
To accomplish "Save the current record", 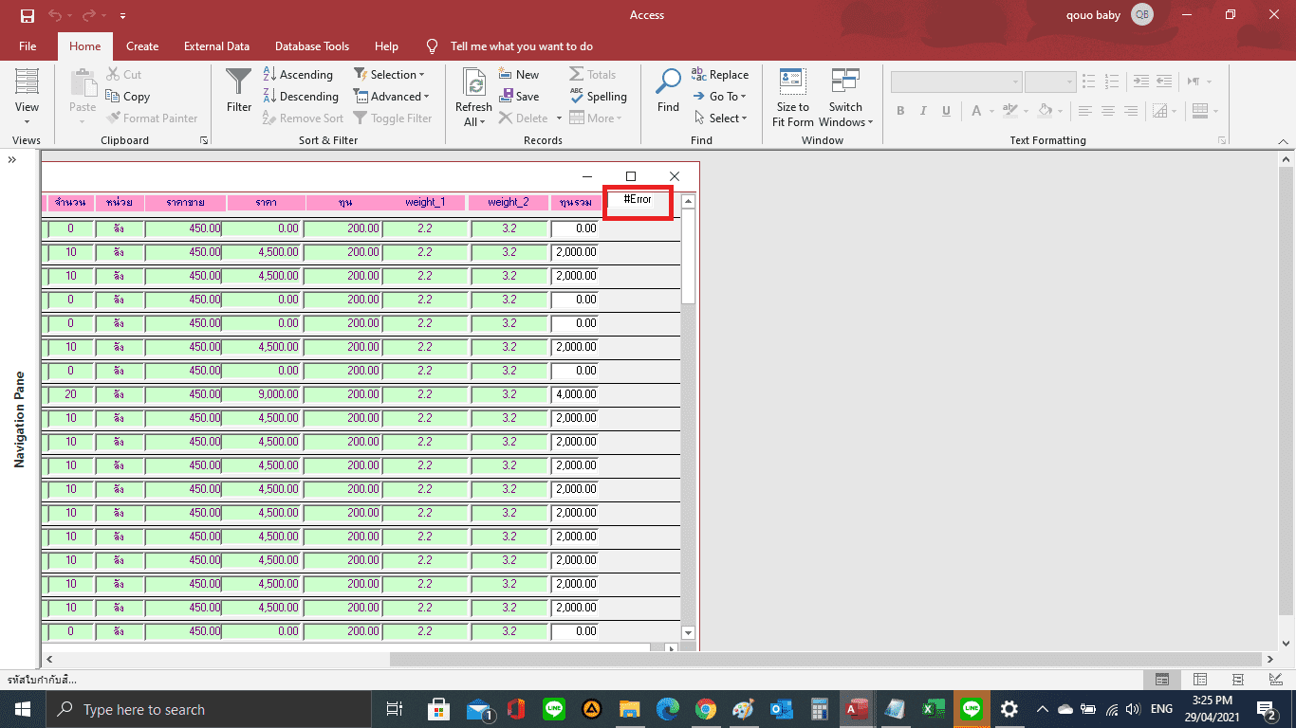I will pyautogui.click(x=519, y=97).
